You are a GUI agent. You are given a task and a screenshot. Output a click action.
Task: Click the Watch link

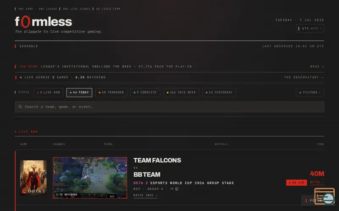point(317,182)
